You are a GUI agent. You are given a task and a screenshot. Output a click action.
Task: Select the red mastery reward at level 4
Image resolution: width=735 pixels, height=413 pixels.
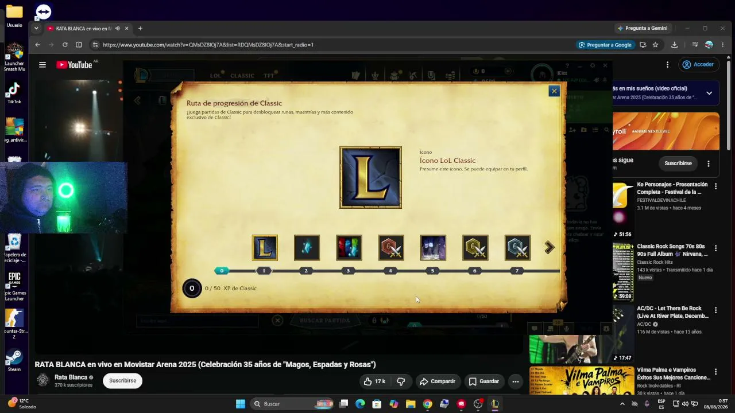(391, 248)
